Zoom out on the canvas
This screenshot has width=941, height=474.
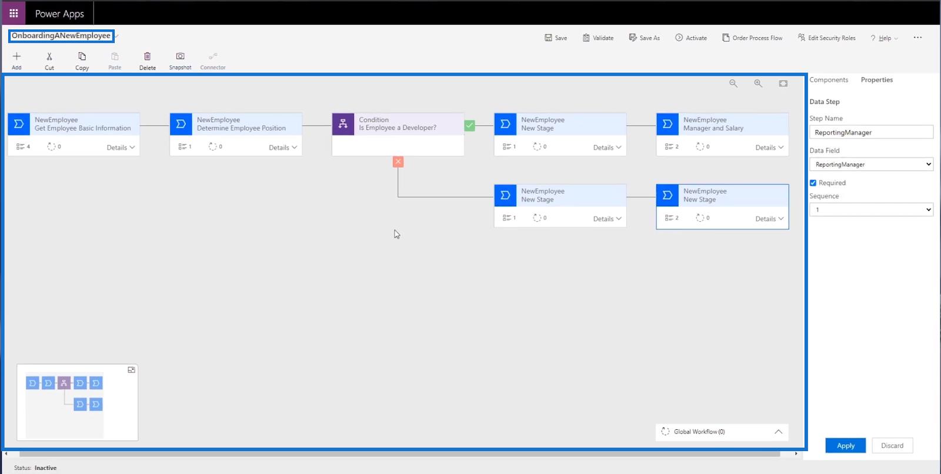733,84
